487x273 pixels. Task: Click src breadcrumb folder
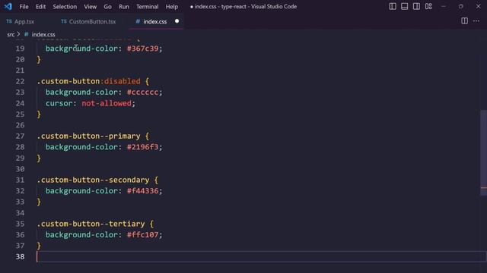click(11, 34)
